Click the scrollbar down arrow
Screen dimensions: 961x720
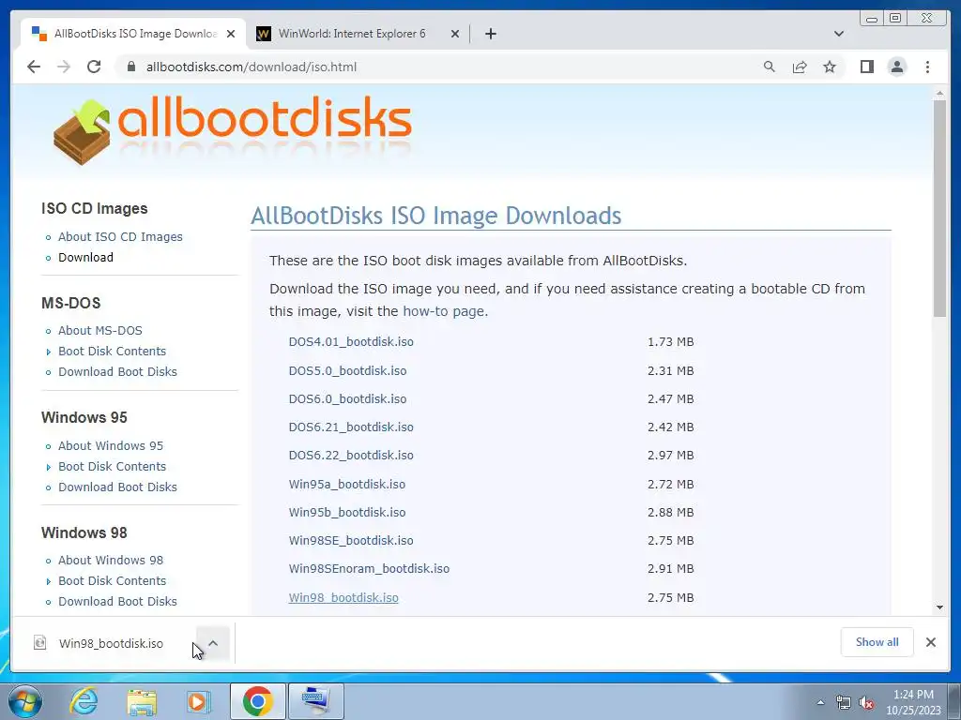pos(939,607)
